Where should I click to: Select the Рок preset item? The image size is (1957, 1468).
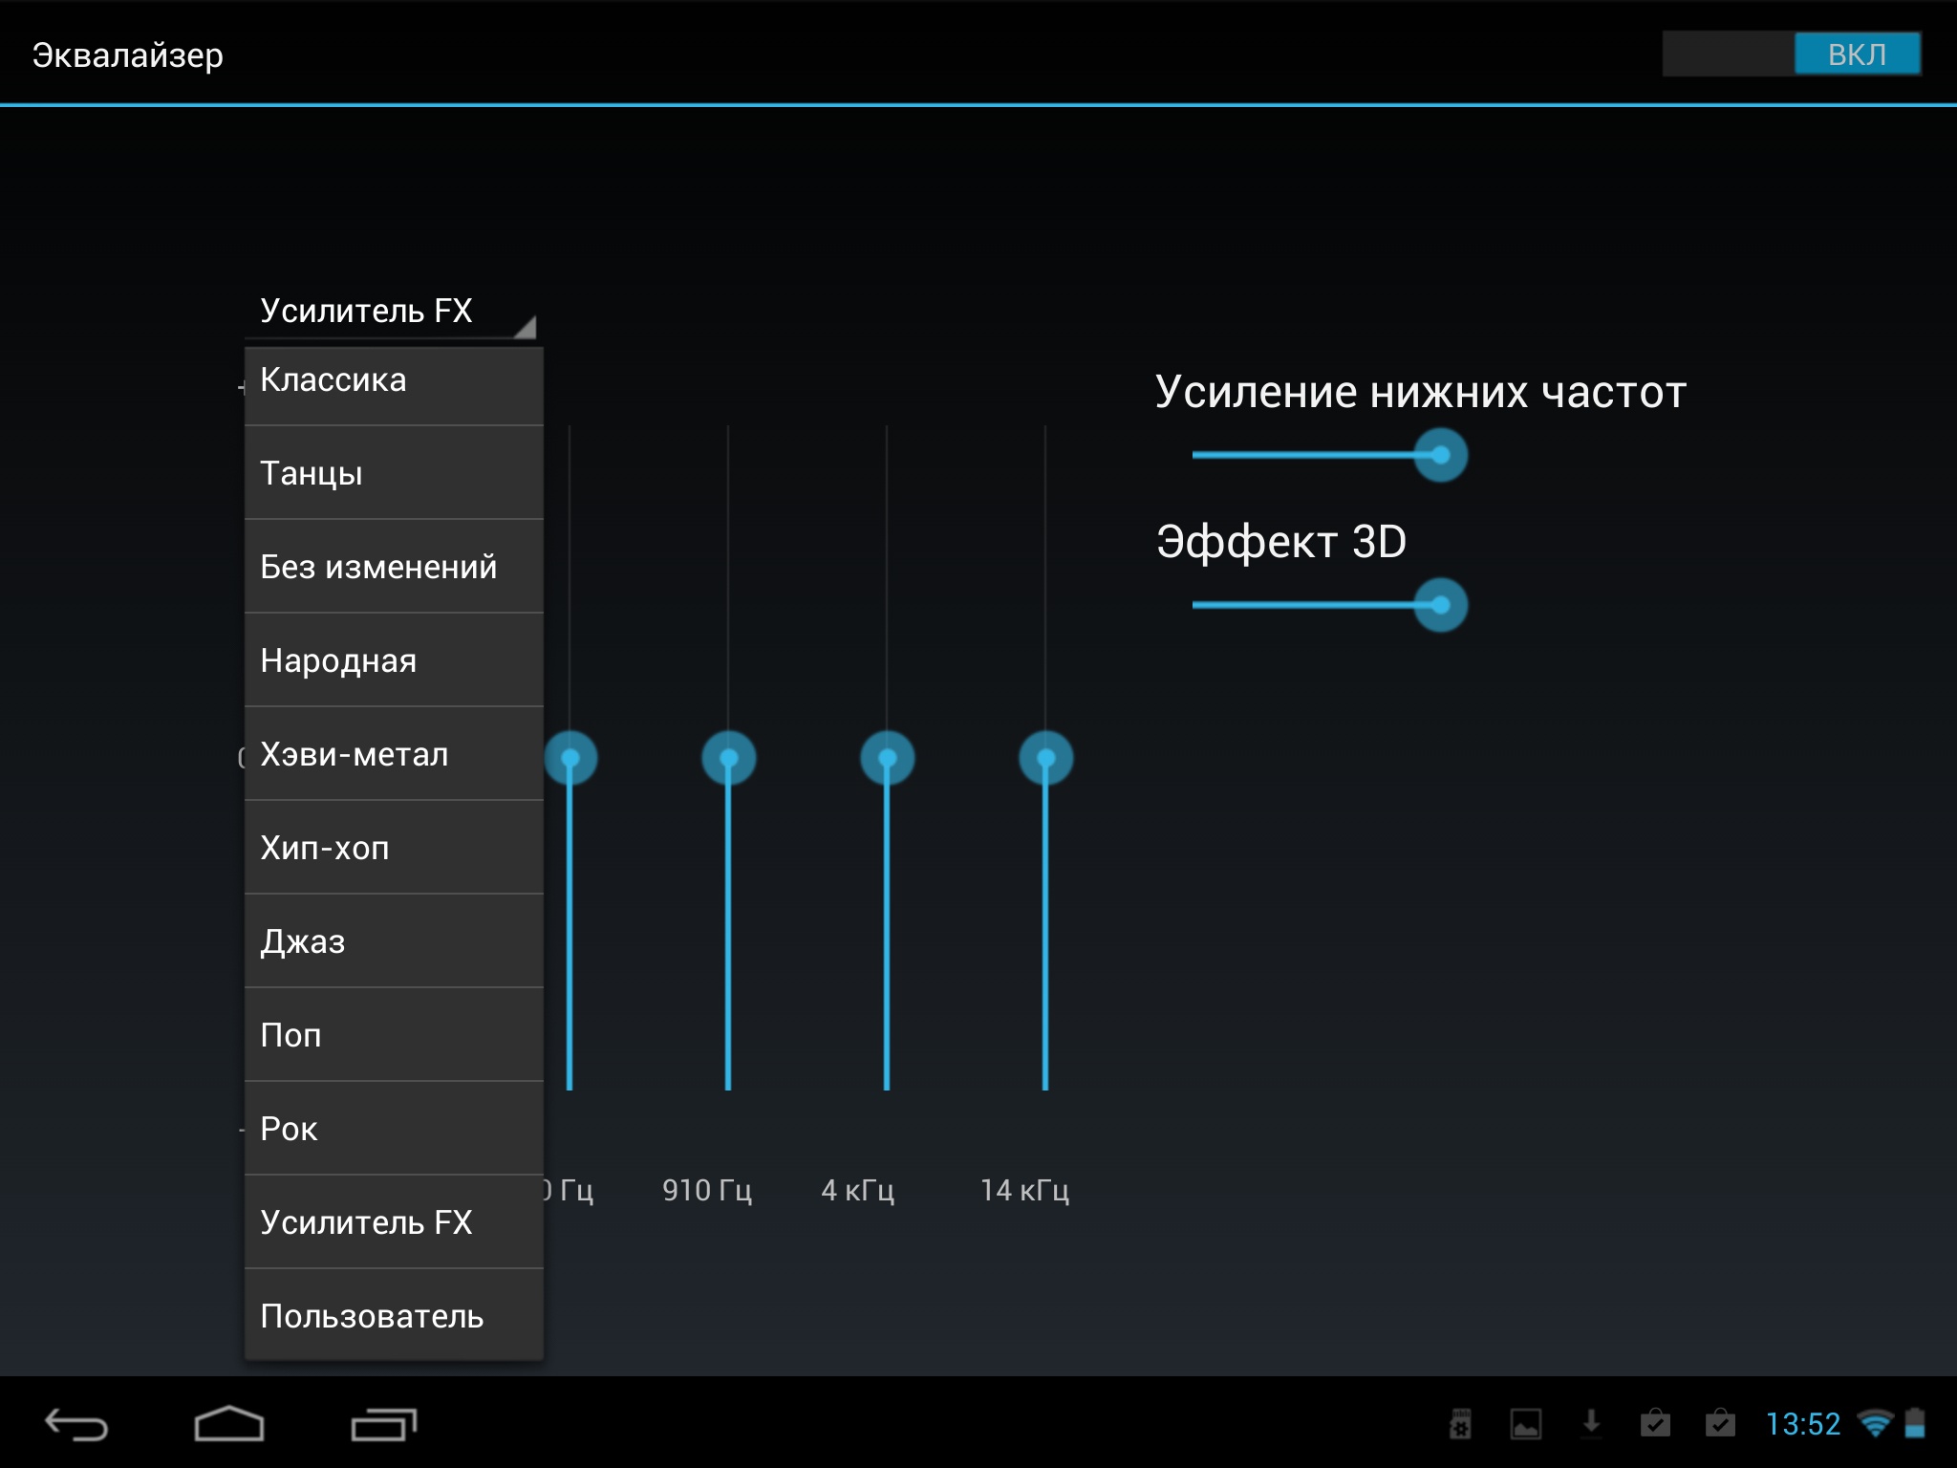click(394, 1129)
